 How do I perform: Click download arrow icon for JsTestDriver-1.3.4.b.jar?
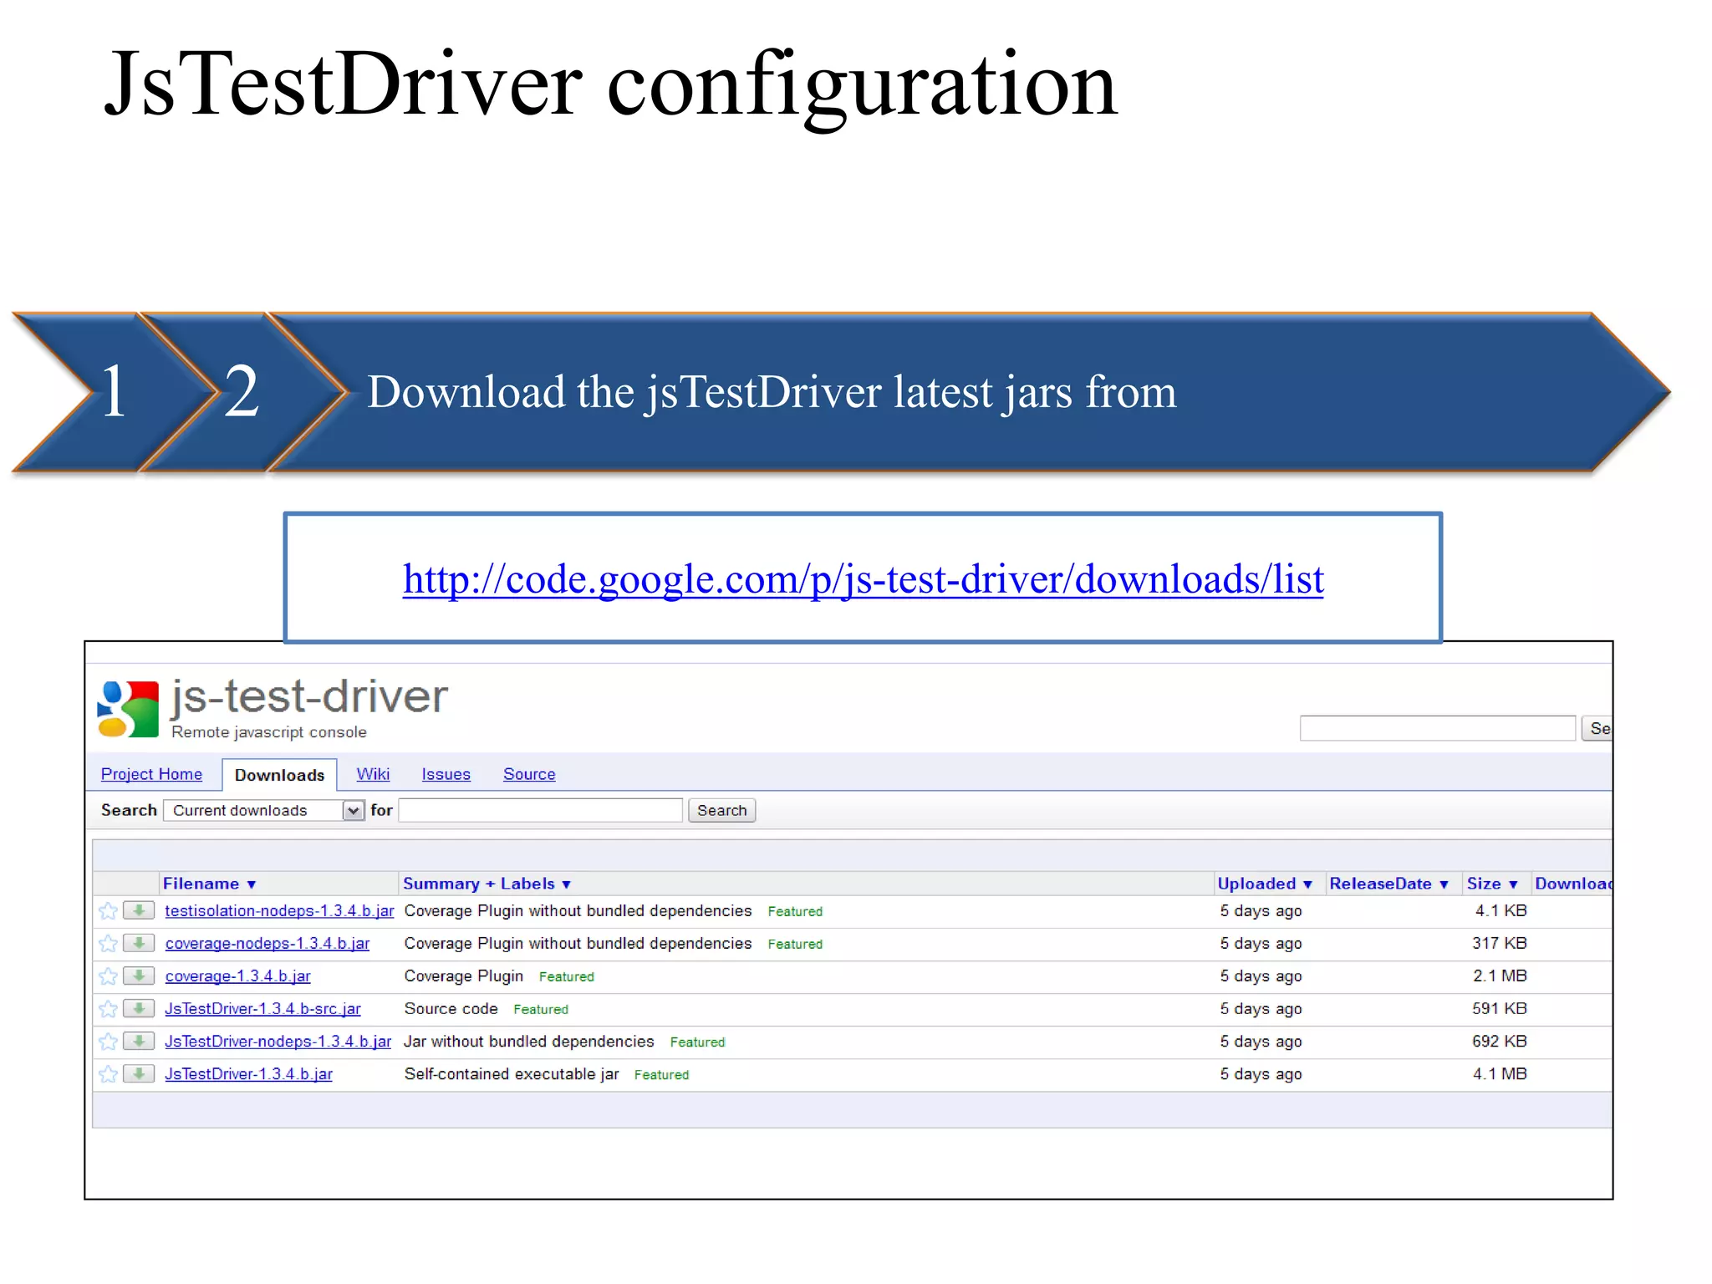139,1073
